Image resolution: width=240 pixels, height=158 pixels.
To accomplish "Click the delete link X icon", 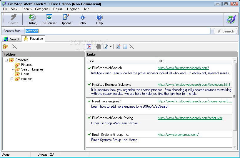I will pos(132,47).
